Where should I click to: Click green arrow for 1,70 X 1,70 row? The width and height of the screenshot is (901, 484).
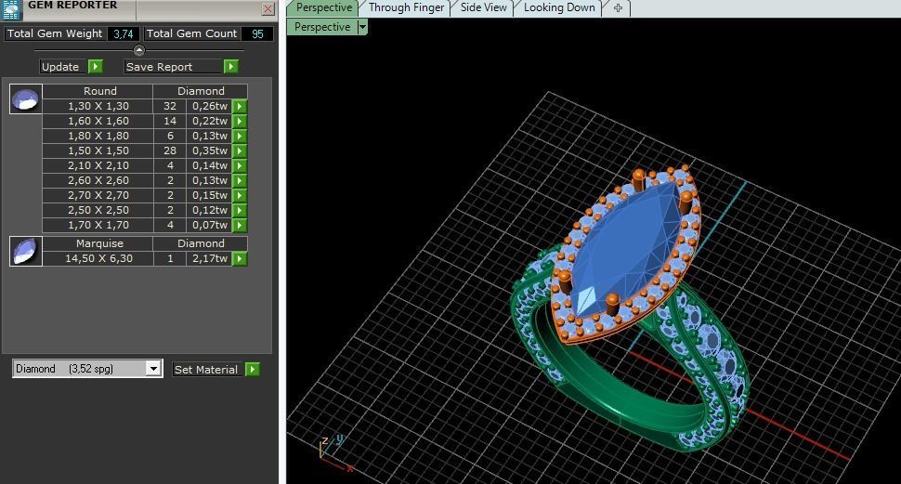[x=240, y=226]
